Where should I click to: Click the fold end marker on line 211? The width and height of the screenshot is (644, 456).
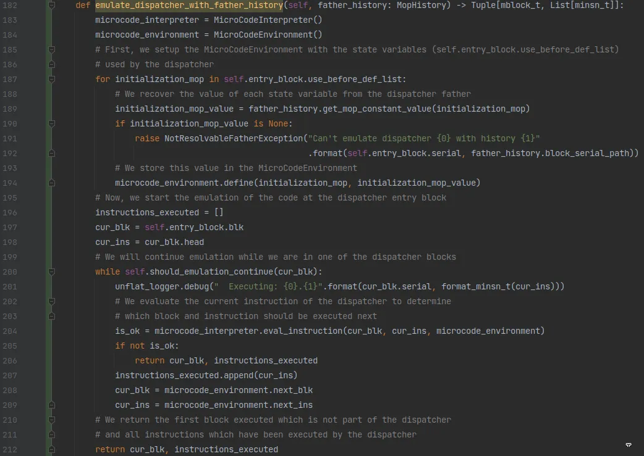coord(52,434)
